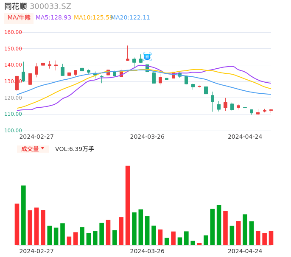Click the 110.00 price axis label
291x257 pixels.
tap(13, 114)
